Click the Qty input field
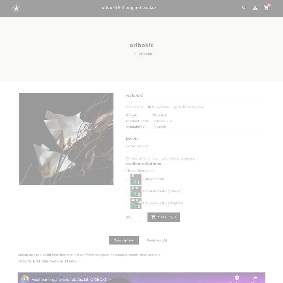 [x=139, y=217]
